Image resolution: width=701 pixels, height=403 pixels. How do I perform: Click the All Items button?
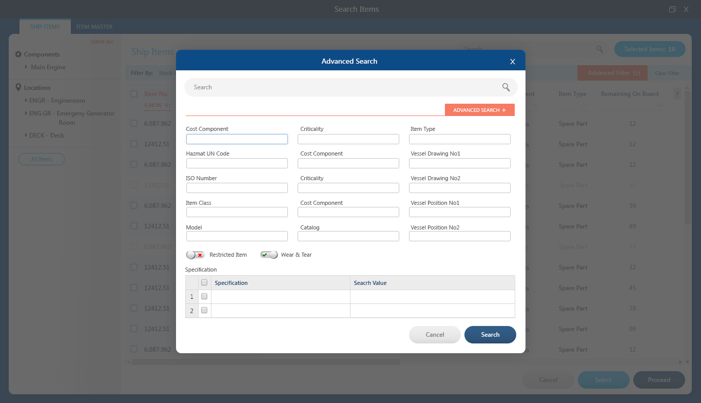click(42, 159)
